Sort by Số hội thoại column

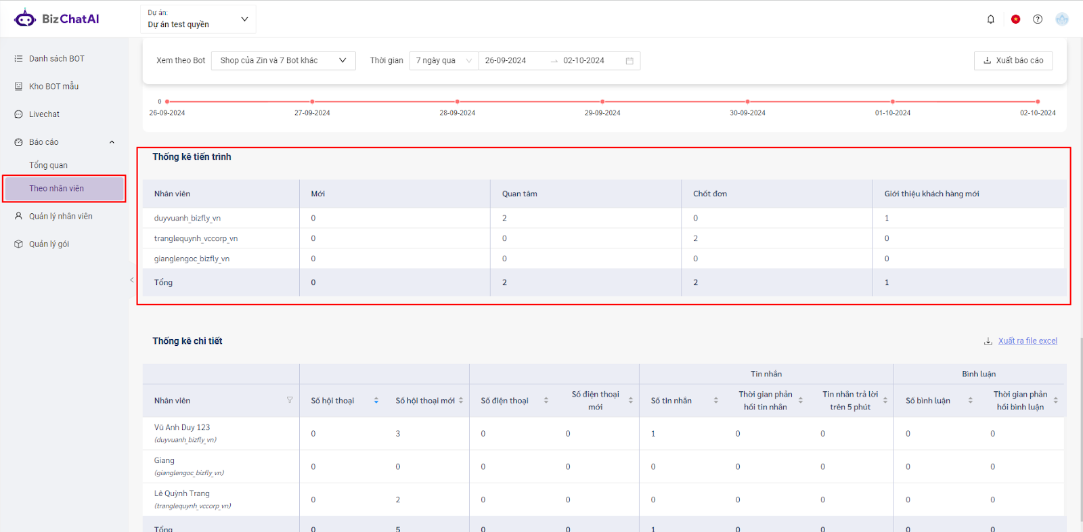point(376,401)
